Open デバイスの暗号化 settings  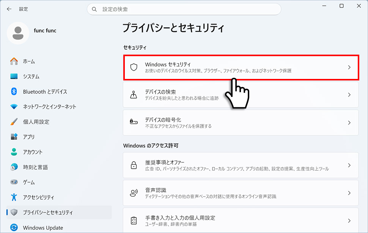241,123
